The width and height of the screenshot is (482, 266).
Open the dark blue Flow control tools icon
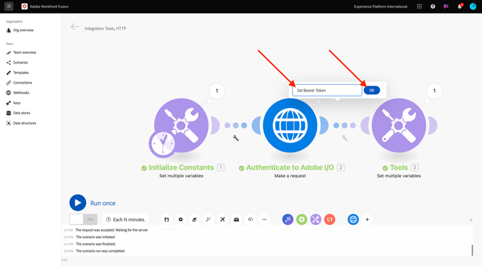(x=288, y=219)
